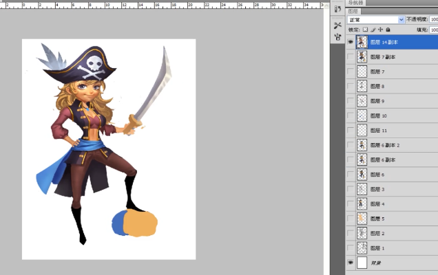Click the 背景 layer white thumbnail
The width and height of the screenshot is (438, 275).
point(362,263)
